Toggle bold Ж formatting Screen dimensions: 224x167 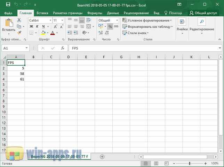[x=31, y=26]
